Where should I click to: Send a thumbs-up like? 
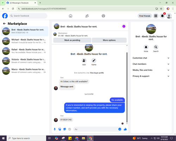(125, 129)
